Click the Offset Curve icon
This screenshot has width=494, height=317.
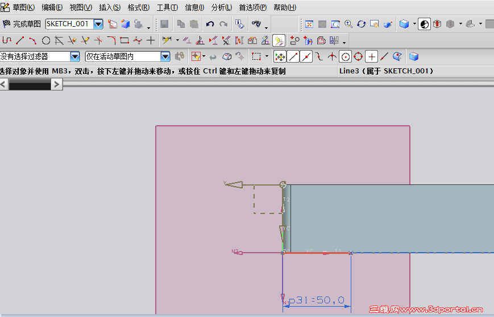[321, 40]
